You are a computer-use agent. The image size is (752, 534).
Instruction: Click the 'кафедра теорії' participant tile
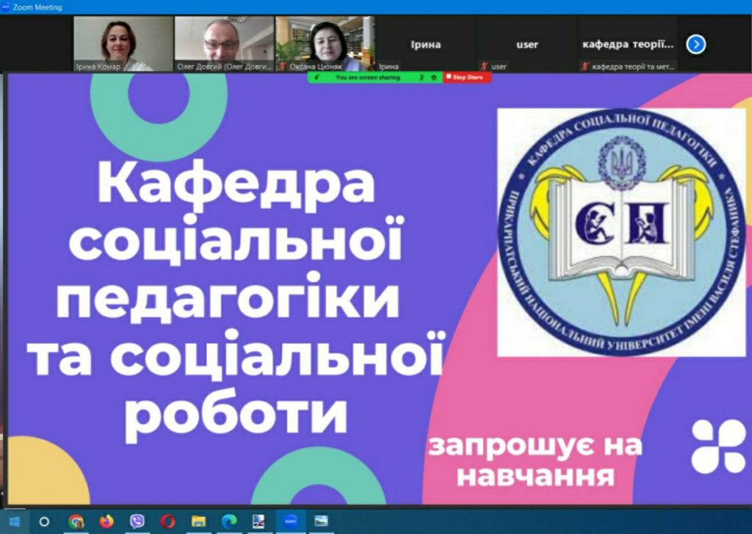[x=627, y=45]
